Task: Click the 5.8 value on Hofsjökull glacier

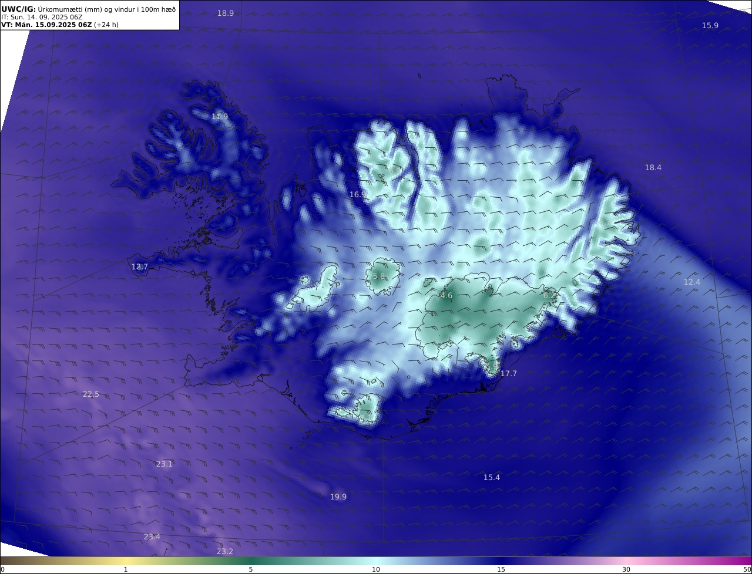Action: coord(379,276)
